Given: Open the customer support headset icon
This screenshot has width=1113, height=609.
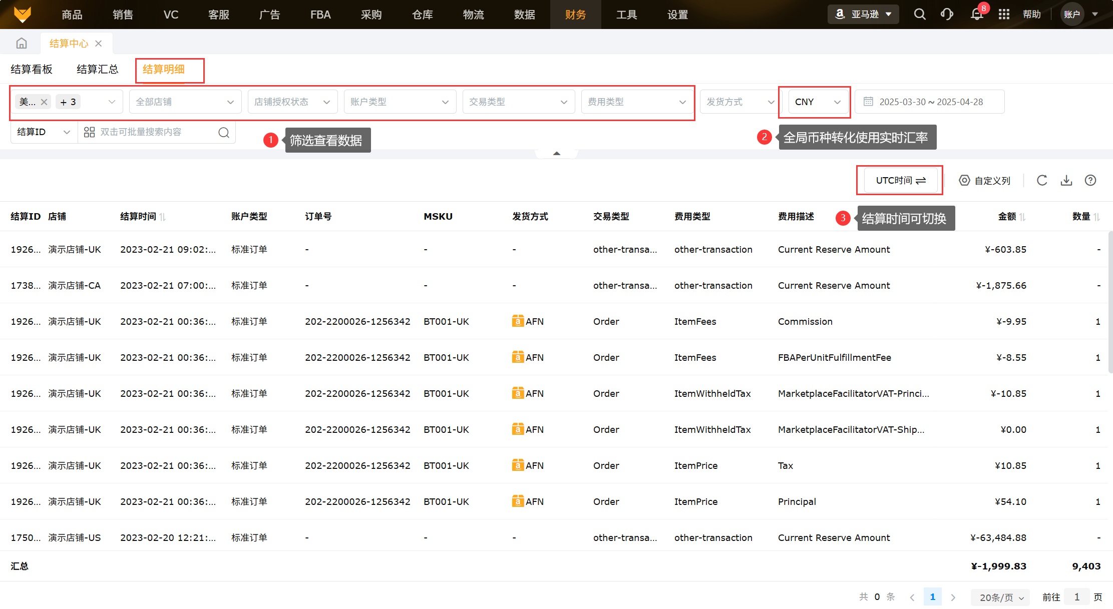Looking at the screenshot, I should click(x=947, y=15).
